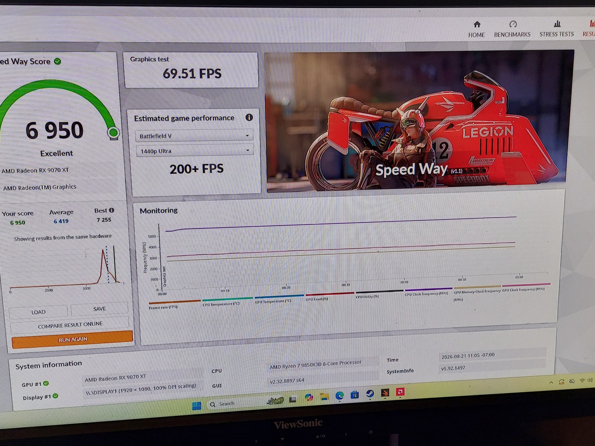Toggle CPU Clock Frequency (MHz) legend item

(429, 292)
